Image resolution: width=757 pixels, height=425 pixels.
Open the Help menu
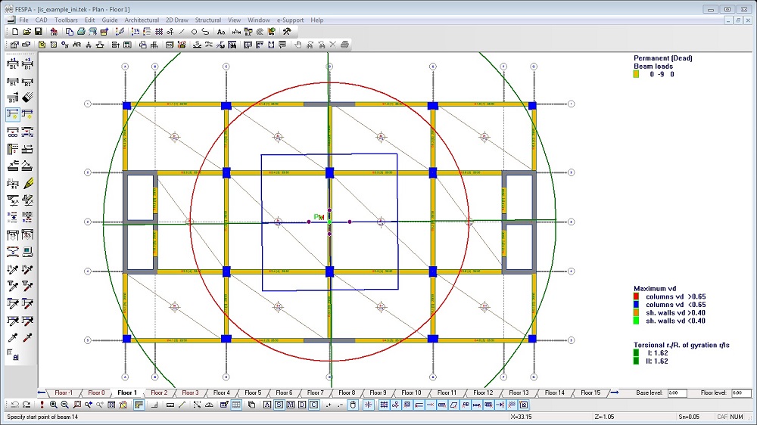(316, 20)
